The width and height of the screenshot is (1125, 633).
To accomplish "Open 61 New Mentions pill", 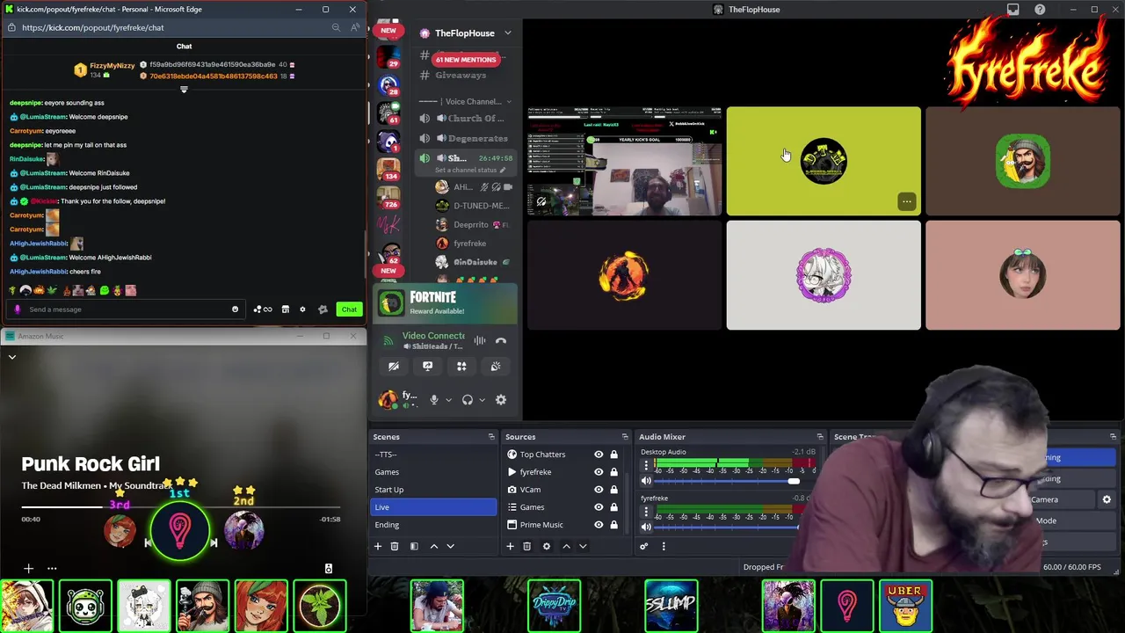I will click(x=466, y=60).
